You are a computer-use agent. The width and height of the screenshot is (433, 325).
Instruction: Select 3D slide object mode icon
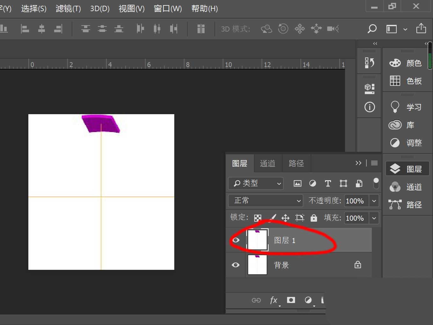tap(316, 29)
